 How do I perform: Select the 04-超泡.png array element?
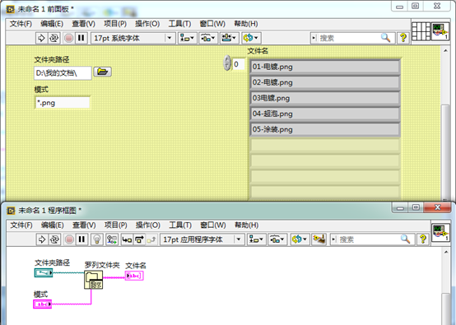[325, 114]
